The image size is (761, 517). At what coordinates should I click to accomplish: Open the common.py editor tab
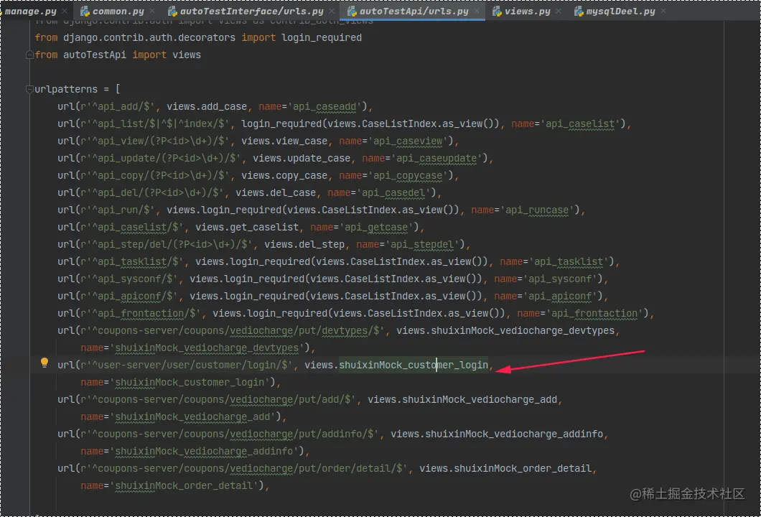(x=118, y=11)
